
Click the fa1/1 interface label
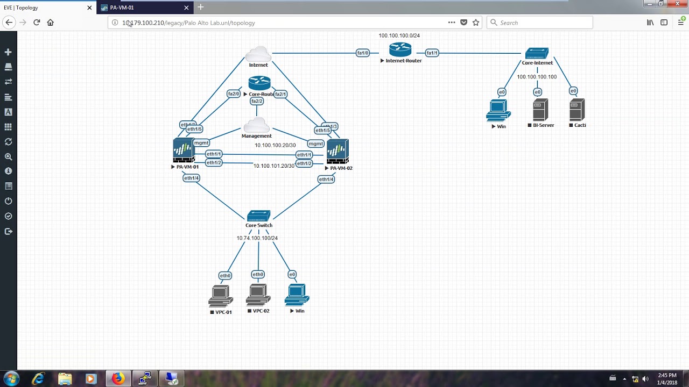[432, 53]
